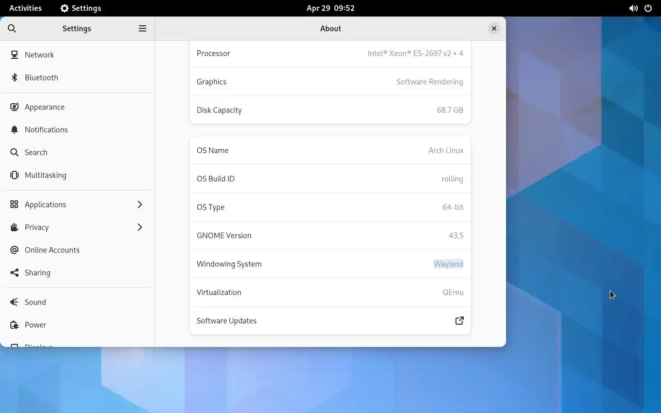The height and width of the screenshot is (413, 661).
Task: Click the Software Rendering graphics value
Action: tap(430, 82)
